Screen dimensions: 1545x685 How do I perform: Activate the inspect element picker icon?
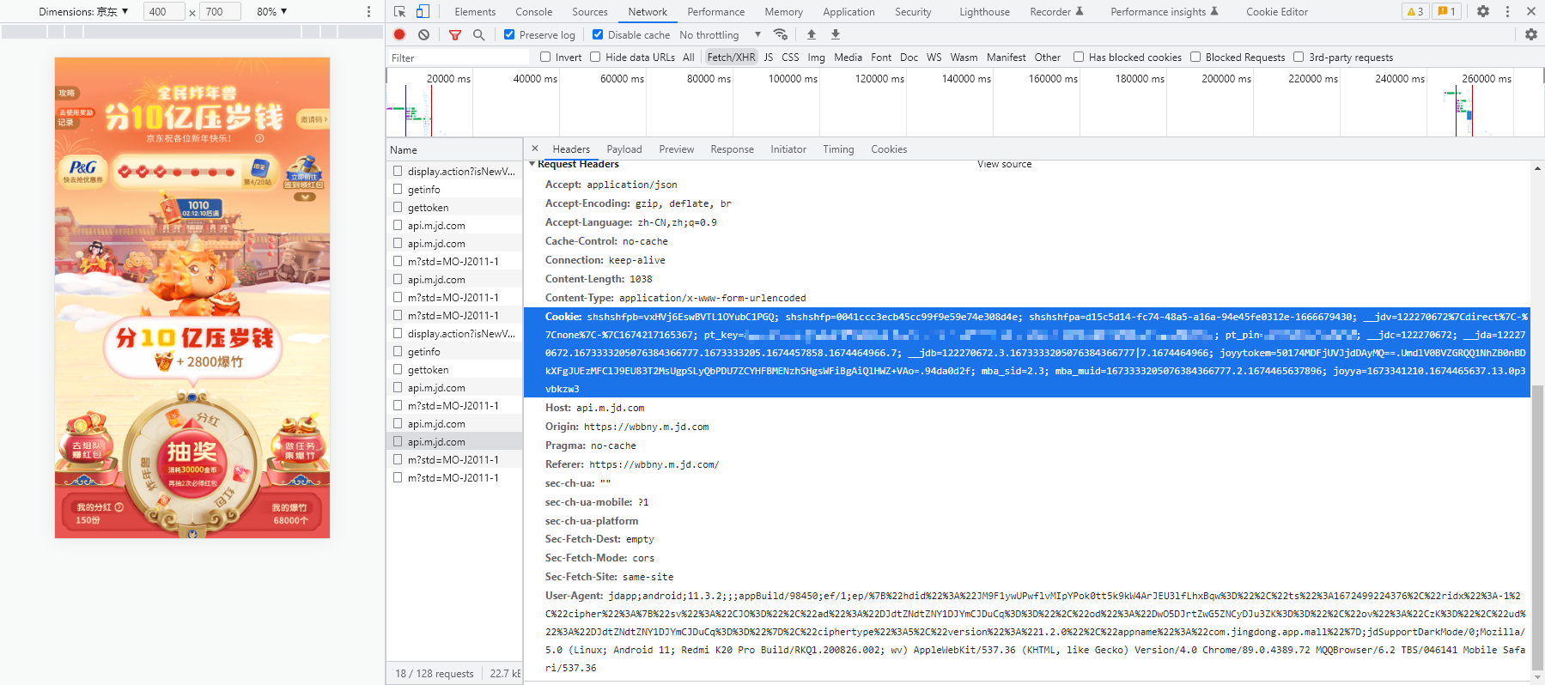[399, 11]
